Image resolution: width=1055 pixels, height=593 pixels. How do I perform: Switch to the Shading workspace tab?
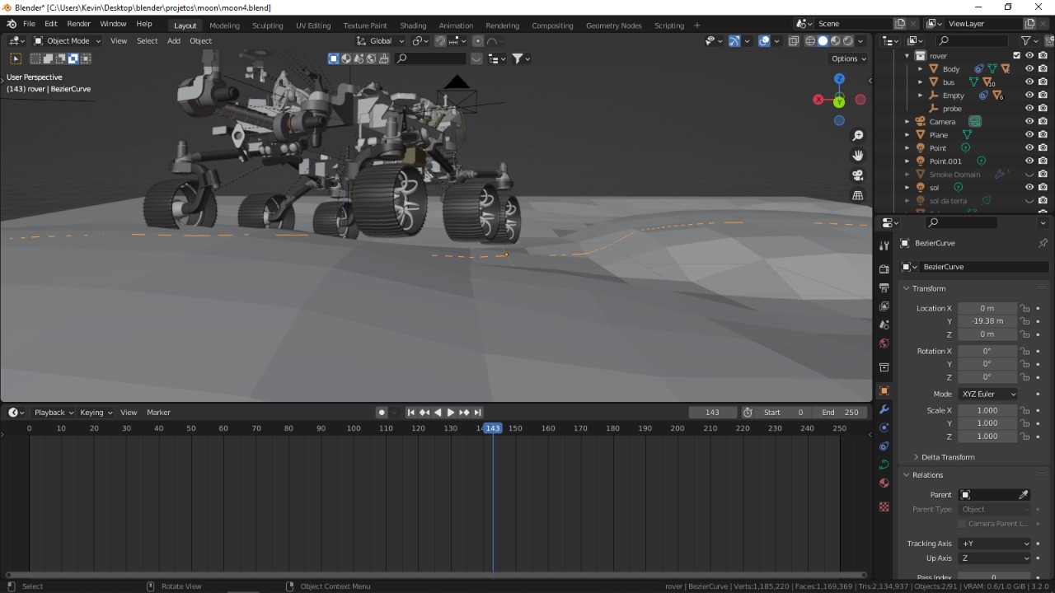point(413,26)
